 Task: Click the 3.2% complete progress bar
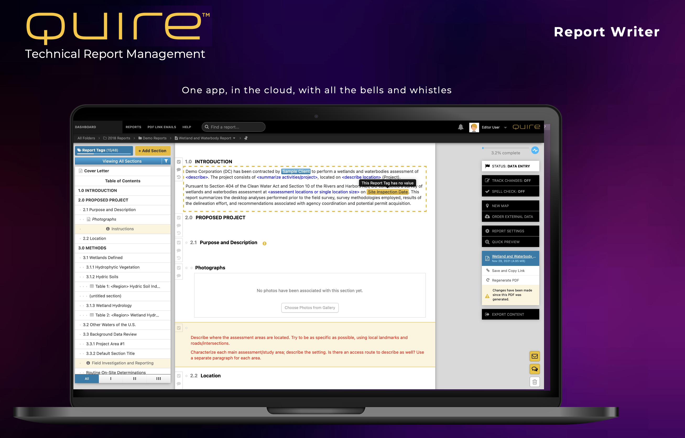point(505,148)
